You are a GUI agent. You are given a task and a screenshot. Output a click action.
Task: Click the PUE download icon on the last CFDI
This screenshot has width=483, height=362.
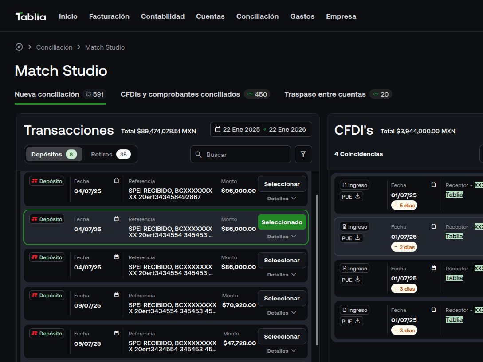click(357, 321)
